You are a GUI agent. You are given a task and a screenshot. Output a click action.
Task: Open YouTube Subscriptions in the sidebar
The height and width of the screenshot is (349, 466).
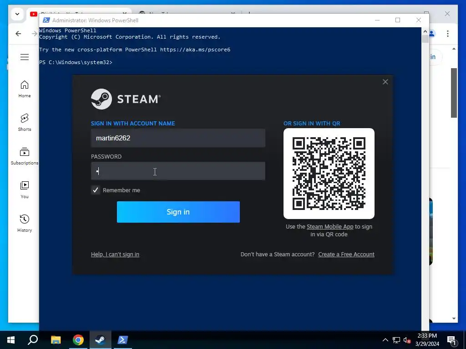[25, 156]
